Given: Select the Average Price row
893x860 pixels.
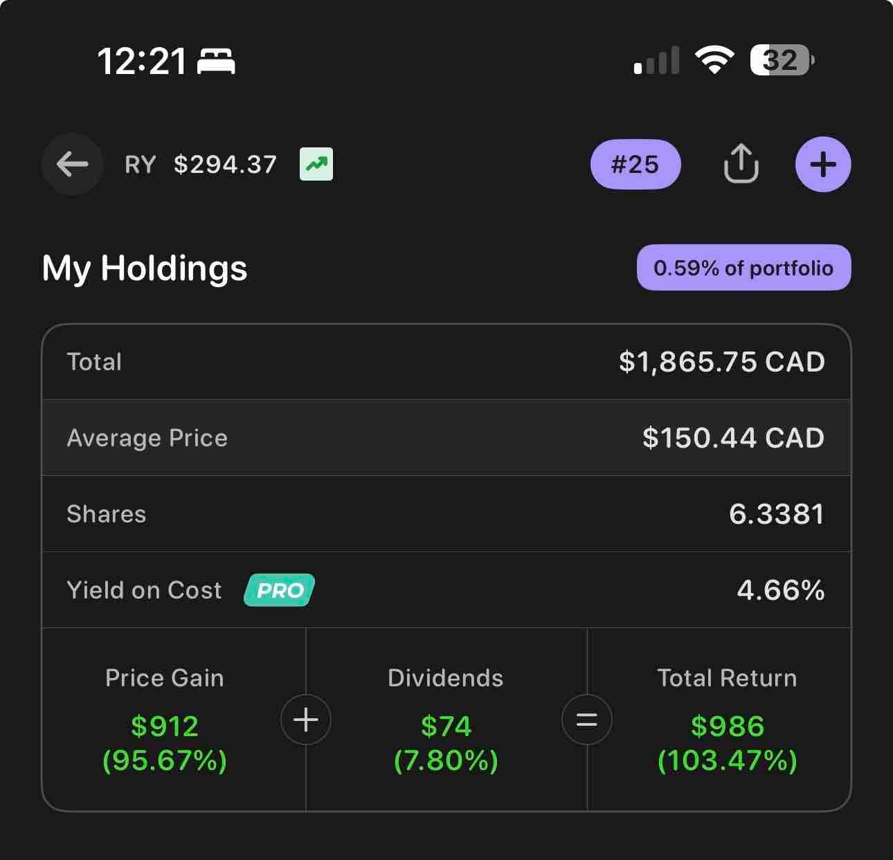Looking at the screenshot, I should pyautogui.click(x=447, y=438).
